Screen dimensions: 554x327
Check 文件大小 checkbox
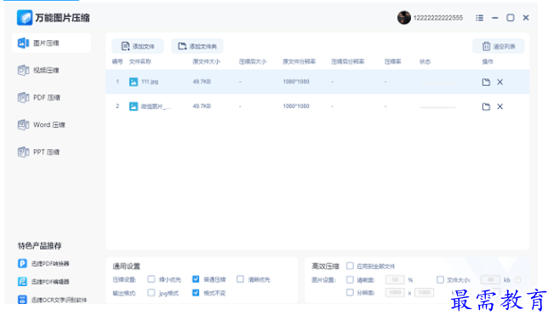(440, 279)
